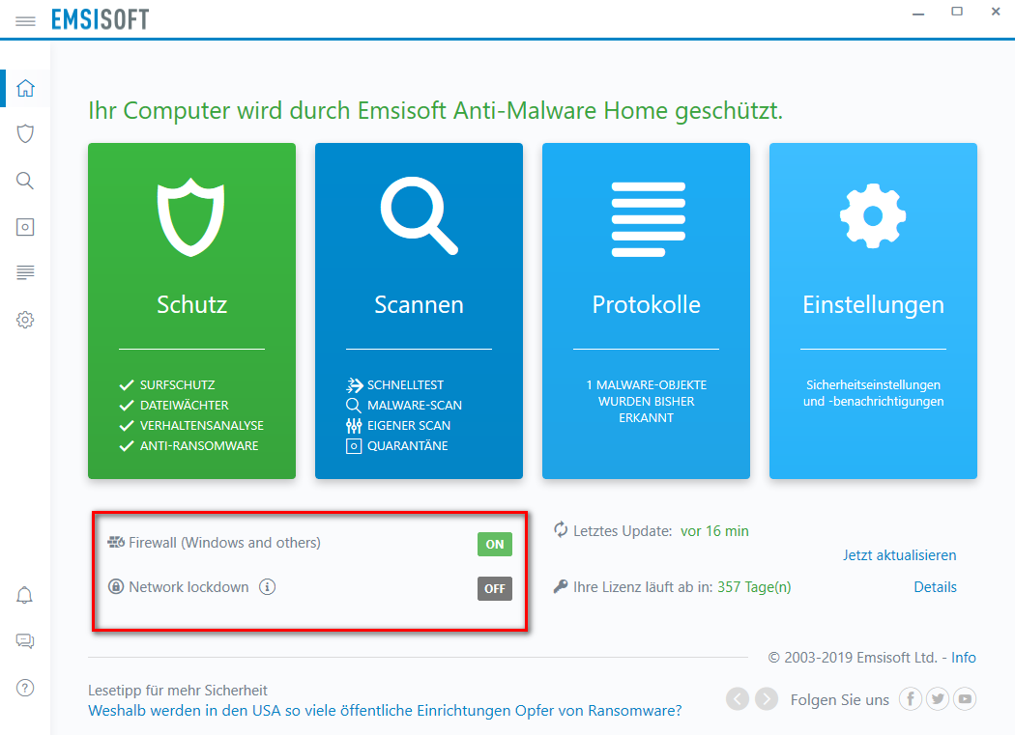Click 'Folgen Sie uns' text
The width and height of the screenshot is (1015, 735).
pos(840,699)
